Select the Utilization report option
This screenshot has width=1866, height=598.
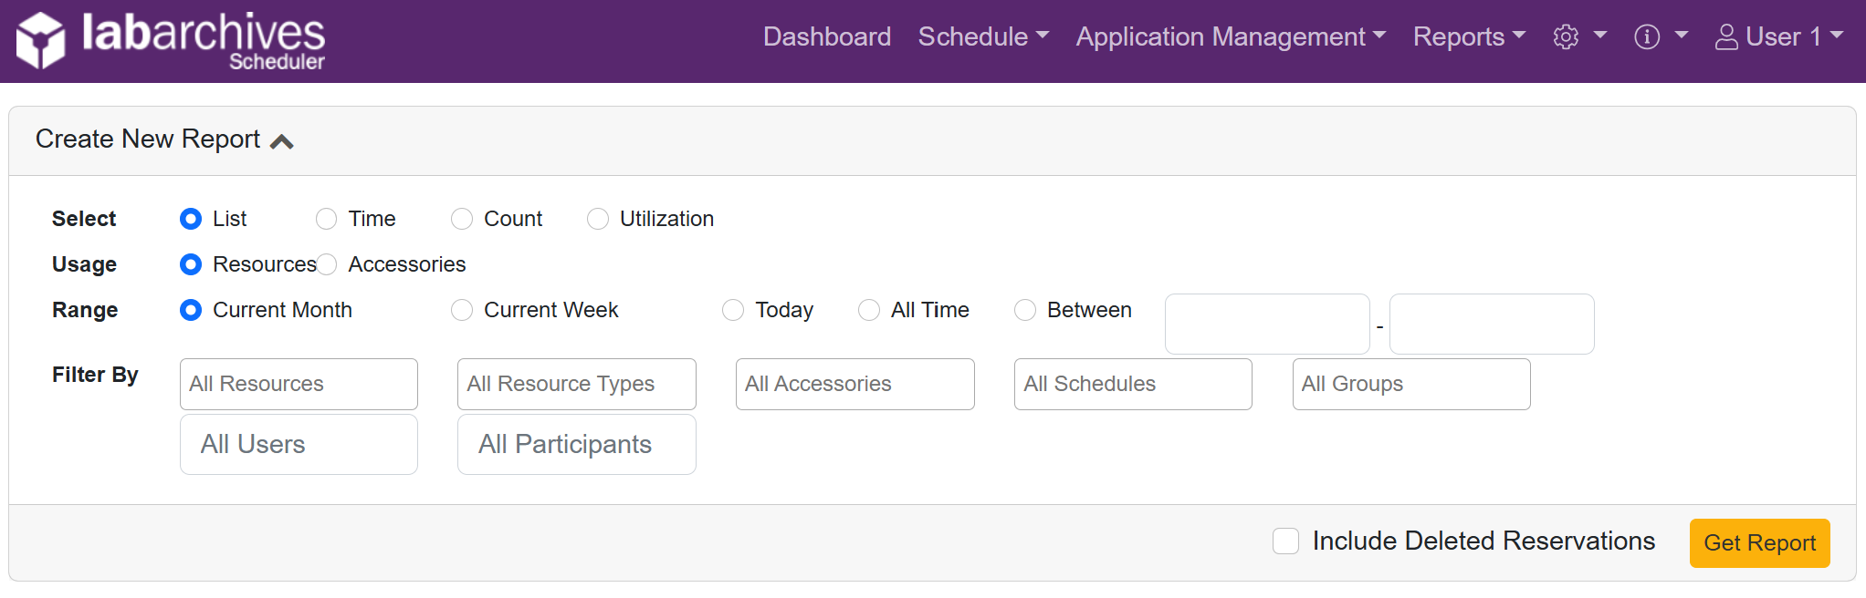click(598, 219)
